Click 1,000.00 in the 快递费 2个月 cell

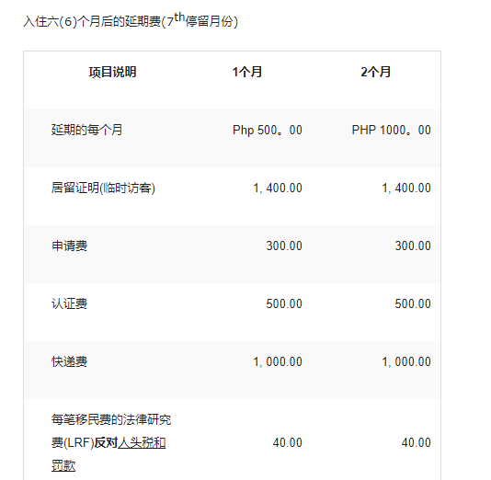[x=406, y=361]
